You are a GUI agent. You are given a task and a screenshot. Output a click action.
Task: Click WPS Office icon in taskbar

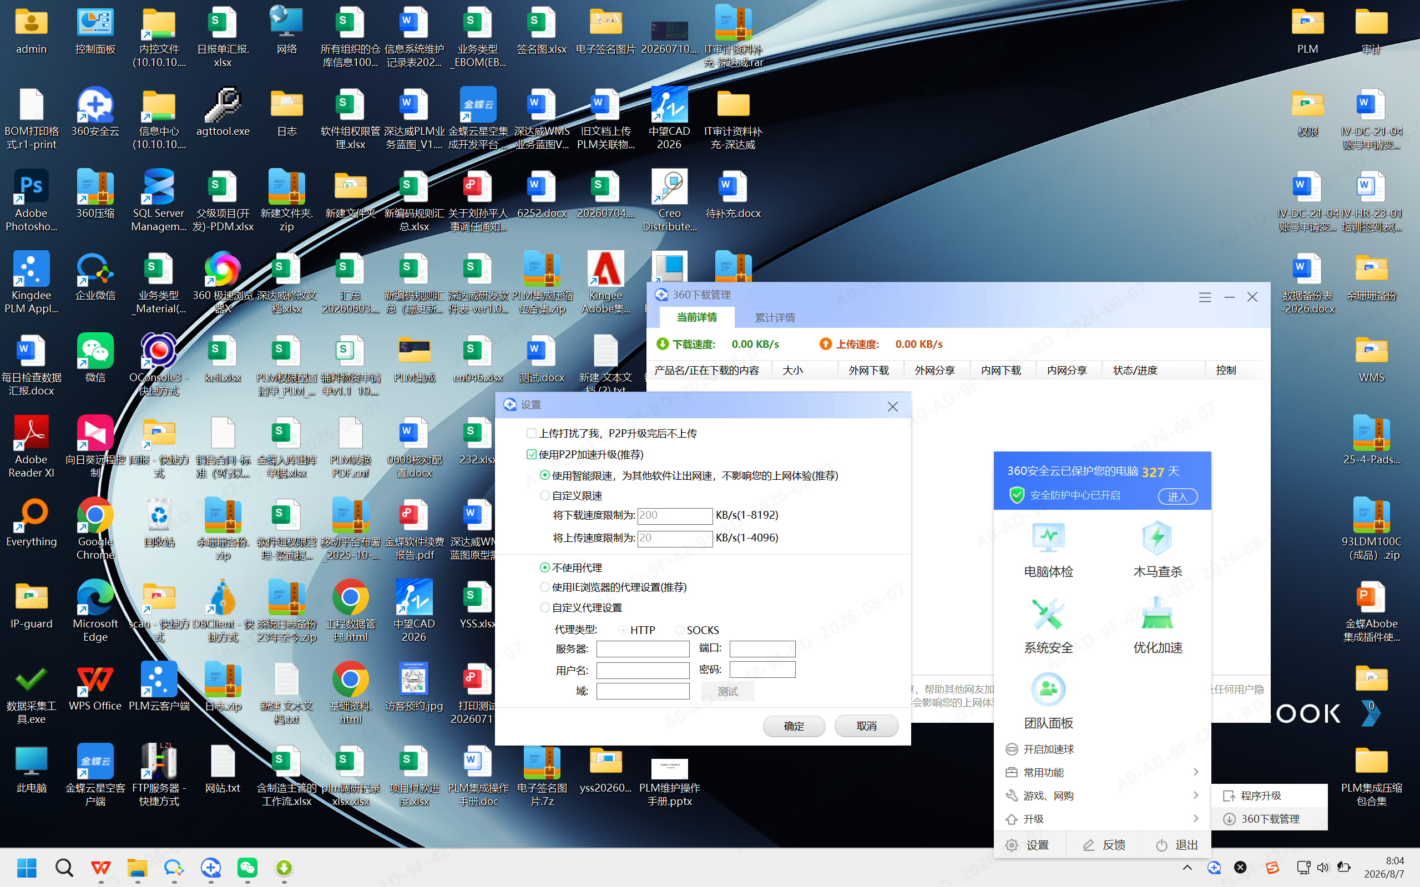point(101,867)
